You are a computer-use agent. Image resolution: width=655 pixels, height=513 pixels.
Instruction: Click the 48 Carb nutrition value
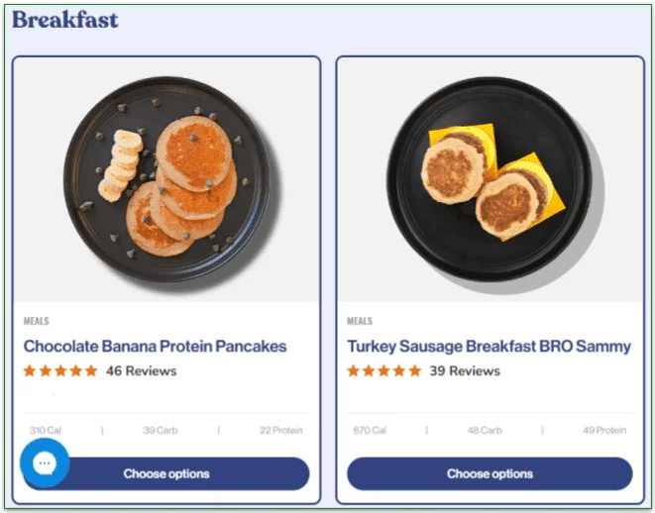tap(485, 431)
